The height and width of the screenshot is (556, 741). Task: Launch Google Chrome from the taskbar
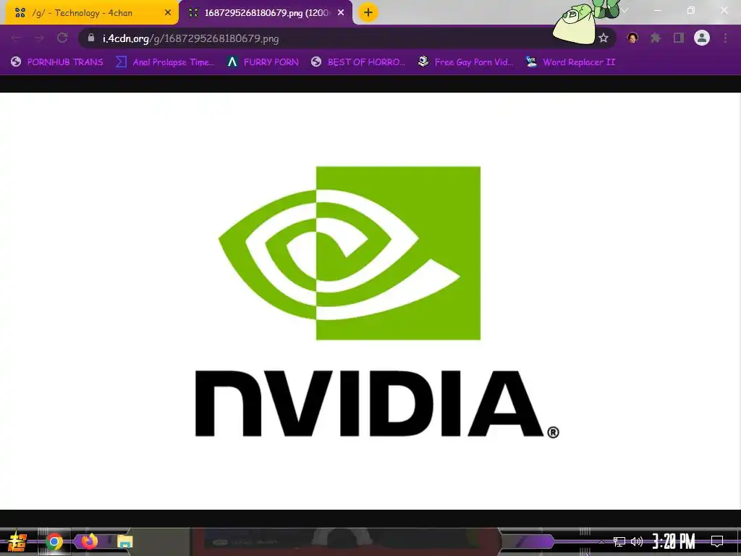(x=54, y=542)
